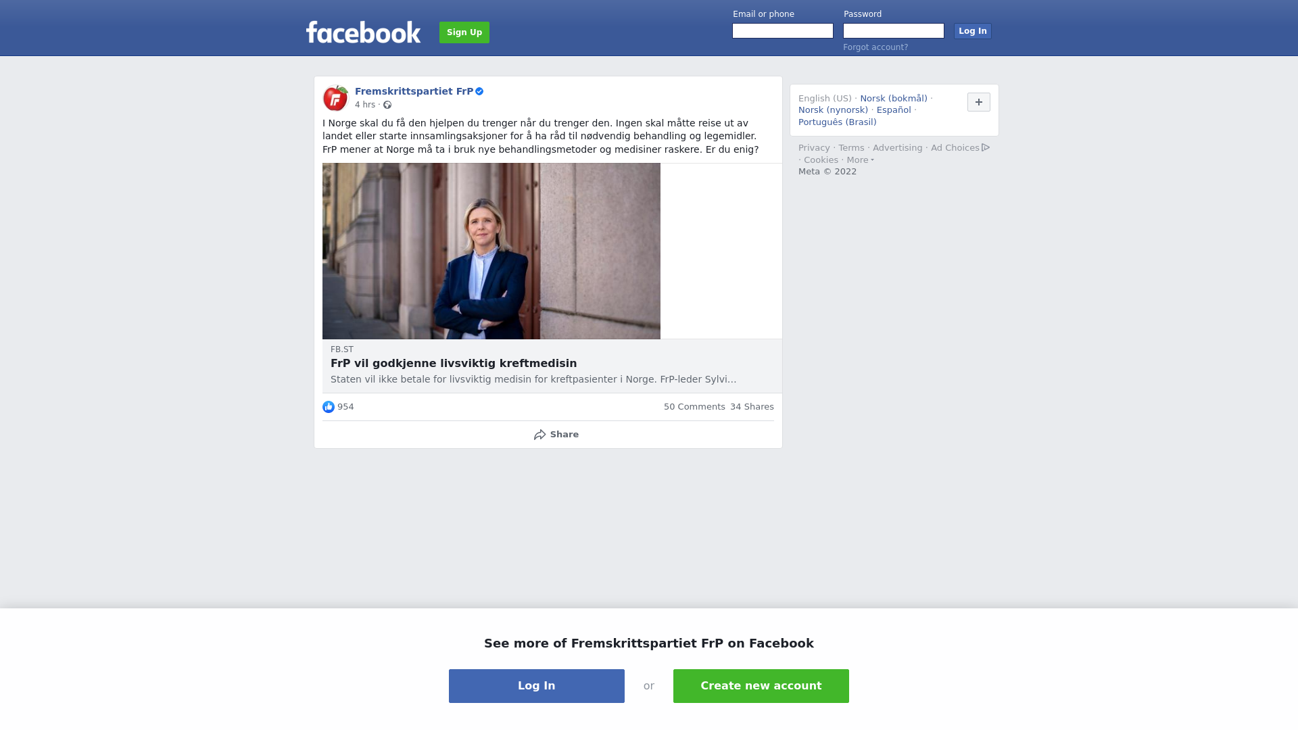Image resolution: width=1298 pixels, height=730 pixels.
Task: Open the Forgot account? link
Action: pos(875,47)
